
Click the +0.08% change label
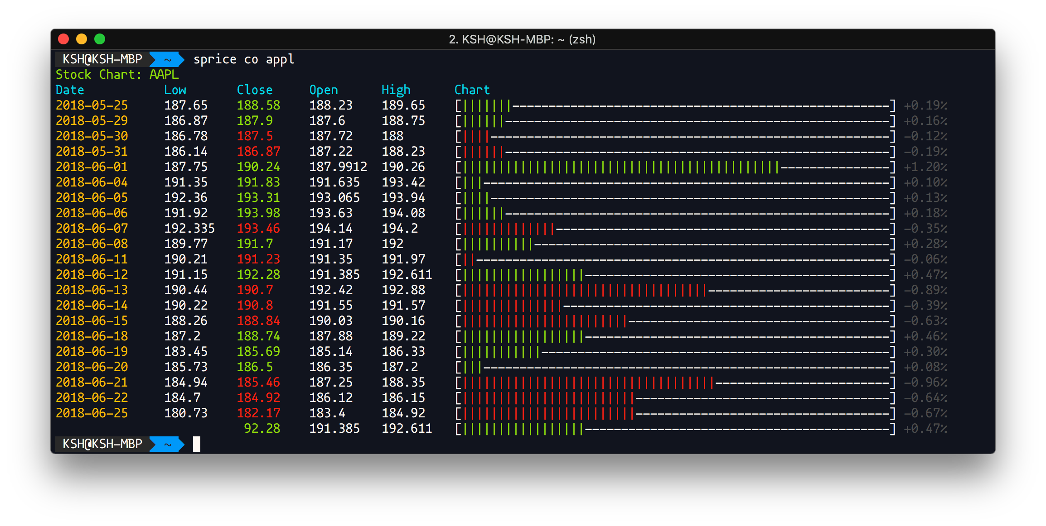[x=925, y=367]
